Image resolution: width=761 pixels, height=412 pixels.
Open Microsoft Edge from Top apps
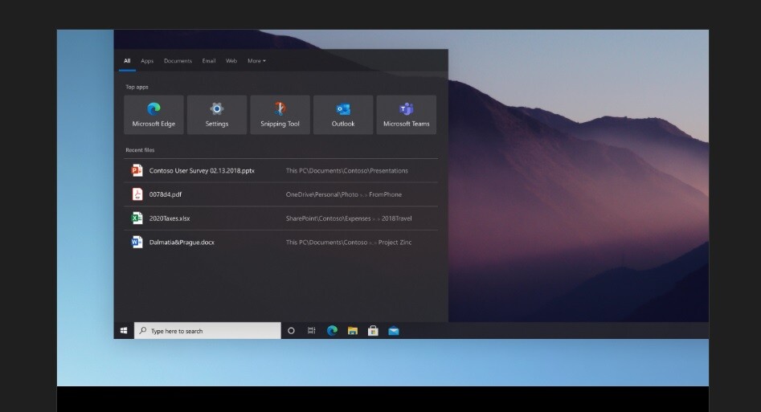(x=153, y=114)
